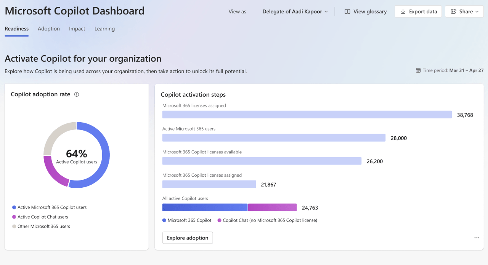Click the Microsoft 365 Copilot licenses assigned bar
Screen dimensions: 488x265
(x=209, y=184)
